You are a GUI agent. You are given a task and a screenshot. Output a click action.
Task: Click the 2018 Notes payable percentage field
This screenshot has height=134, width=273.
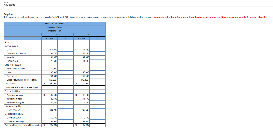pyautogui.click(x=66, y=110)
